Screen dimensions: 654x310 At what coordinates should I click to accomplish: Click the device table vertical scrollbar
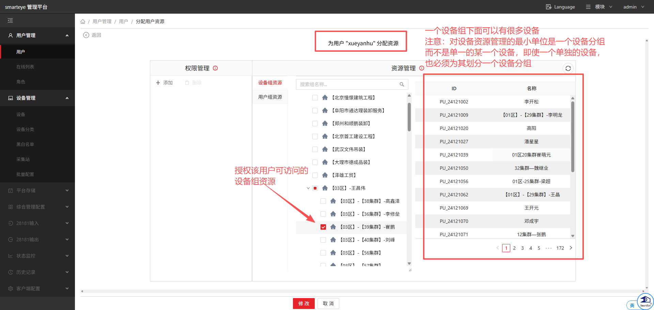(x=573, y=136)
